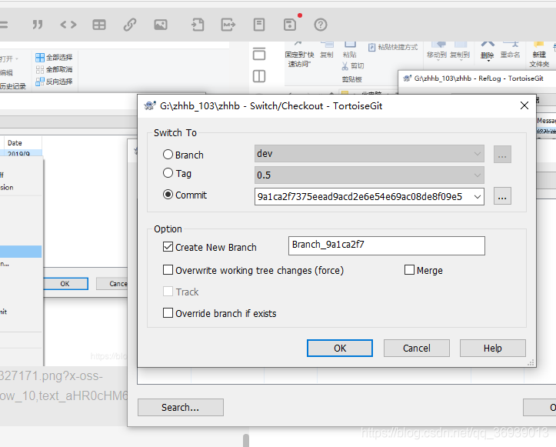Viewport: 556px width, 447px height.
Task: Select the Commit radio button
Action: tap(168, 195)
